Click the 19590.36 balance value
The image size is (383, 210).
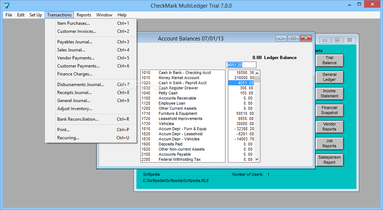245,73
